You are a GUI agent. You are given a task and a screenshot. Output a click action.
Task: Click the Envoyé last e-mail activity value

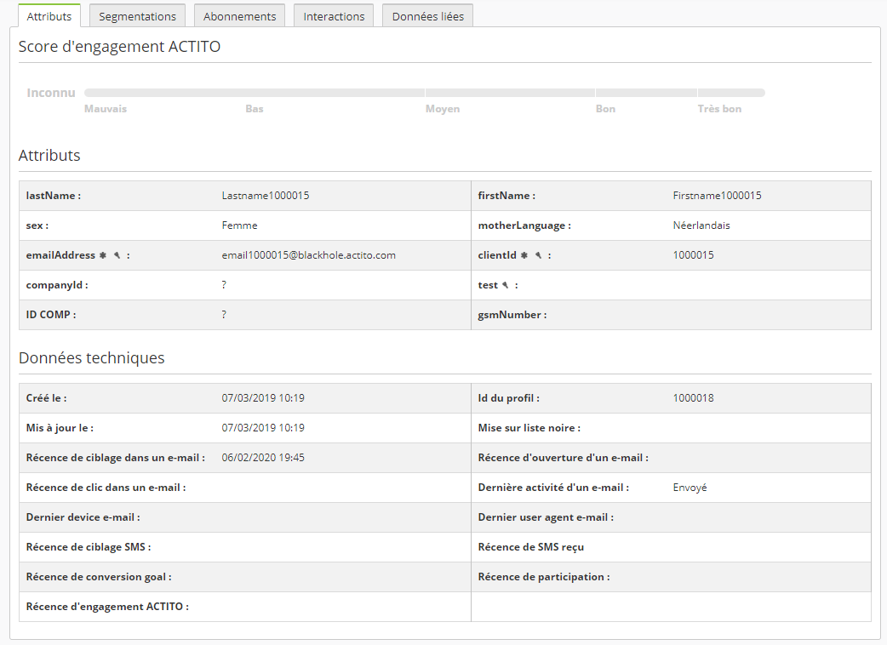tap(690, 488)
